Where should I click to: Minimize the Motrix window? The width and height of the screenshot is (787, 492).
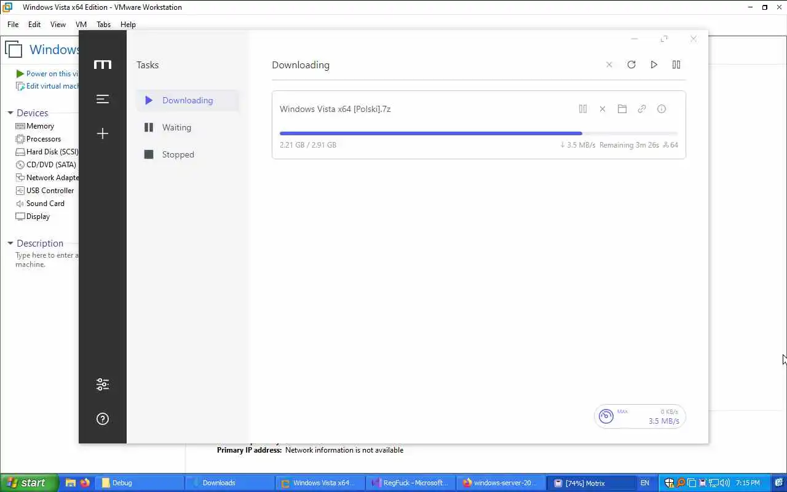tap(635, 39)
